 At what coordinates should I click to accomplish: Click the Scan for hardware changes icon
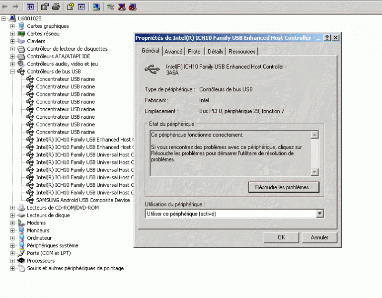click(96, 7)
